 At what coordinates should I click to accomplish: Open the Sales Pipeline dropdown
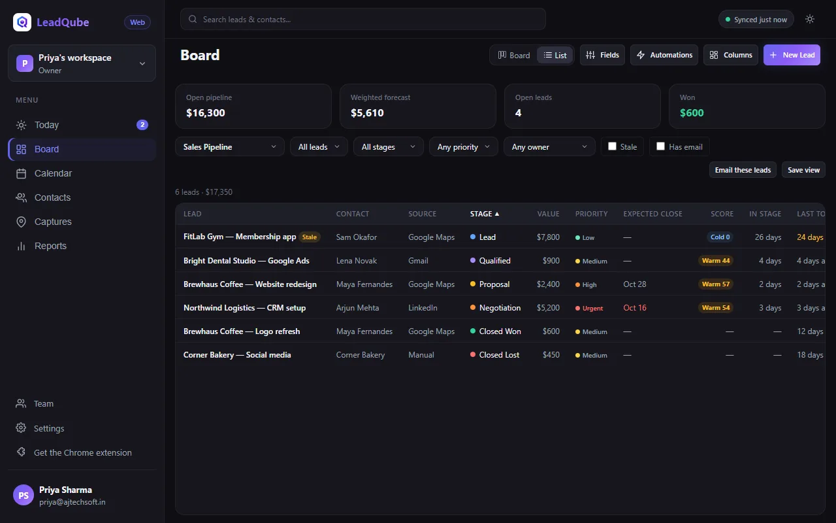230,147
